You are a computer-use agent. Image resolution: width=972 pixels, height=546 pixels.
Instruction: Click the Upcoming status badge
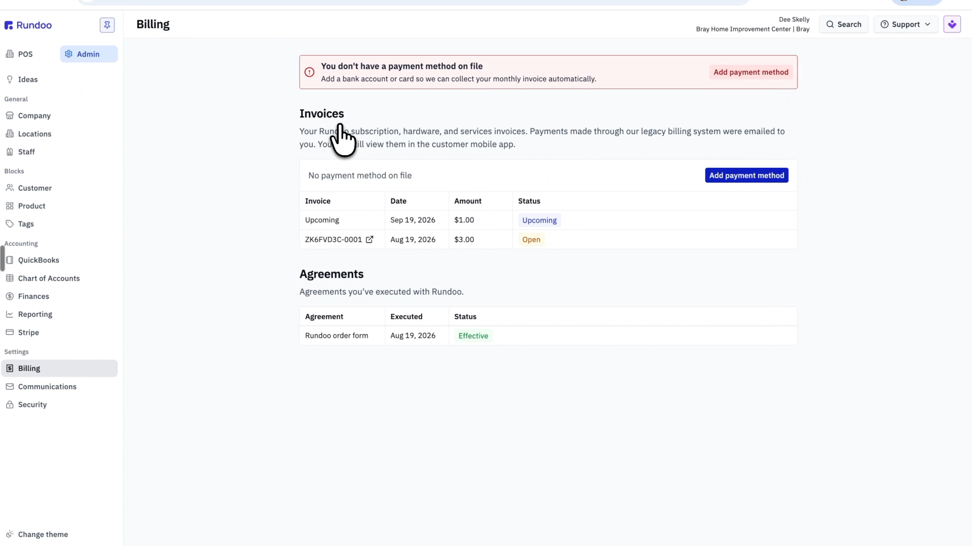539,220
